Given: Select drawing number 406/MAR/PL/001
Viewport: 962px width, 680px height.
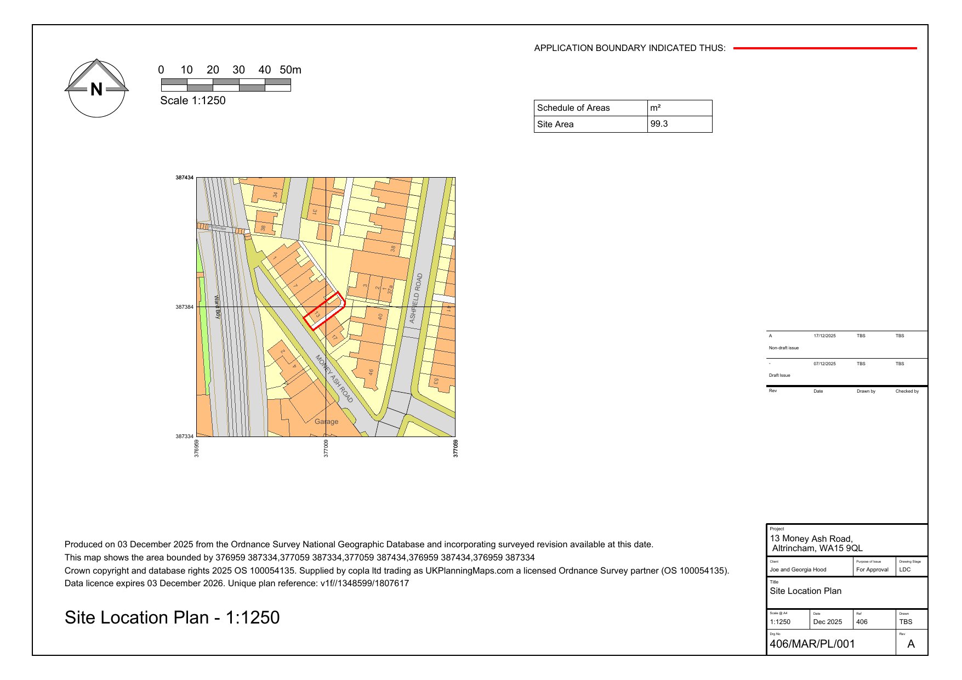Looking at the screenshot, I should click(812, 644).
